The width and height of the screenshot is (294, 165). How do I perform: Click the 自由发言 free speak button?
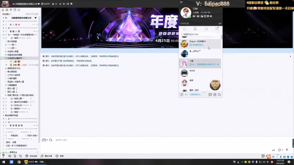point(31,156)
